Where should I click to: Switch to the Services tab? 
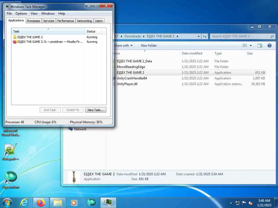[49, 21]
